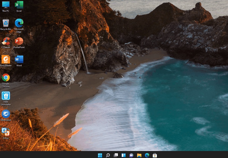Open Teams Chat from the taskbar
228x158 pixels.
click(x=131, y=155)
